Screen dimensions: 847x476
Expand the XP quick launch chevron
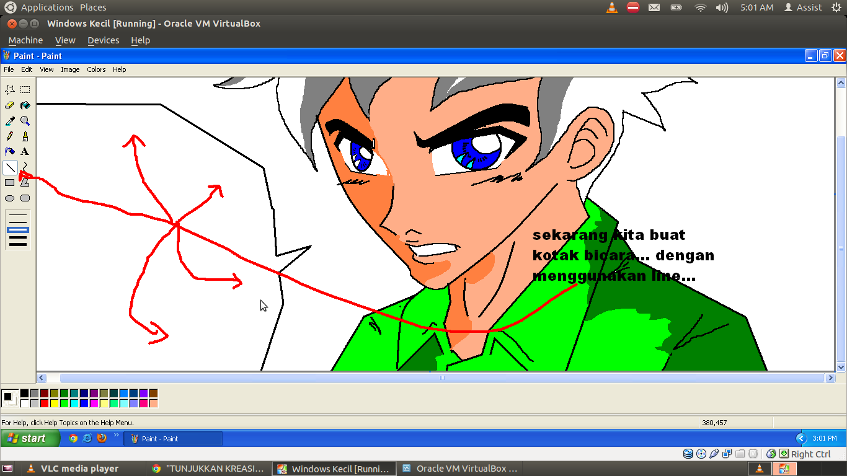pyautogui.click(x=116, y=435)
